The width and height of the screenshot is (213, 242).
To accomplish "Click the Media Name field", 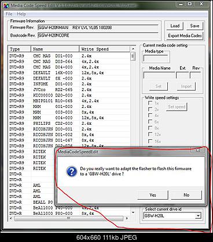I will coord(159,75).
